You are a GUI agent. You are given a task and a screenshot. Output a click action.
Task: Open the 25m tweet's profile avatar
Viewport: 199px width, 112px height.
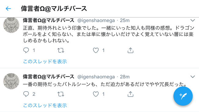tap(11, 25)
